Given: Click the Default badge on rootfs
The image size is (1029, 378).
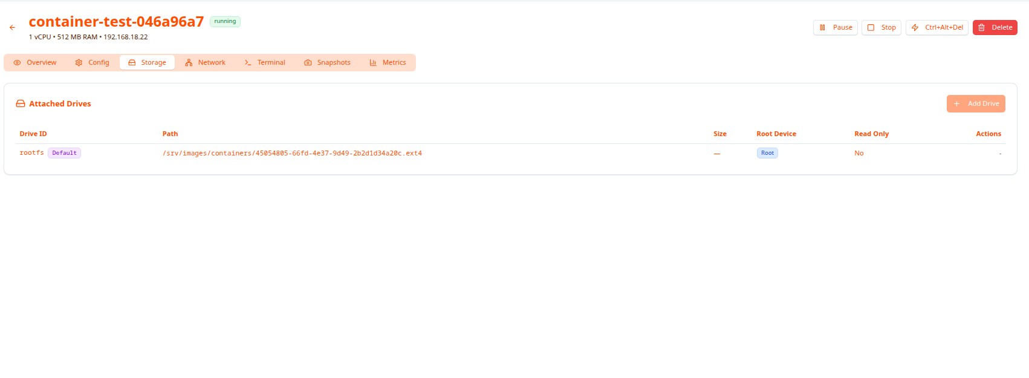Looking at the screenshot, I should [x=64, y=153].
